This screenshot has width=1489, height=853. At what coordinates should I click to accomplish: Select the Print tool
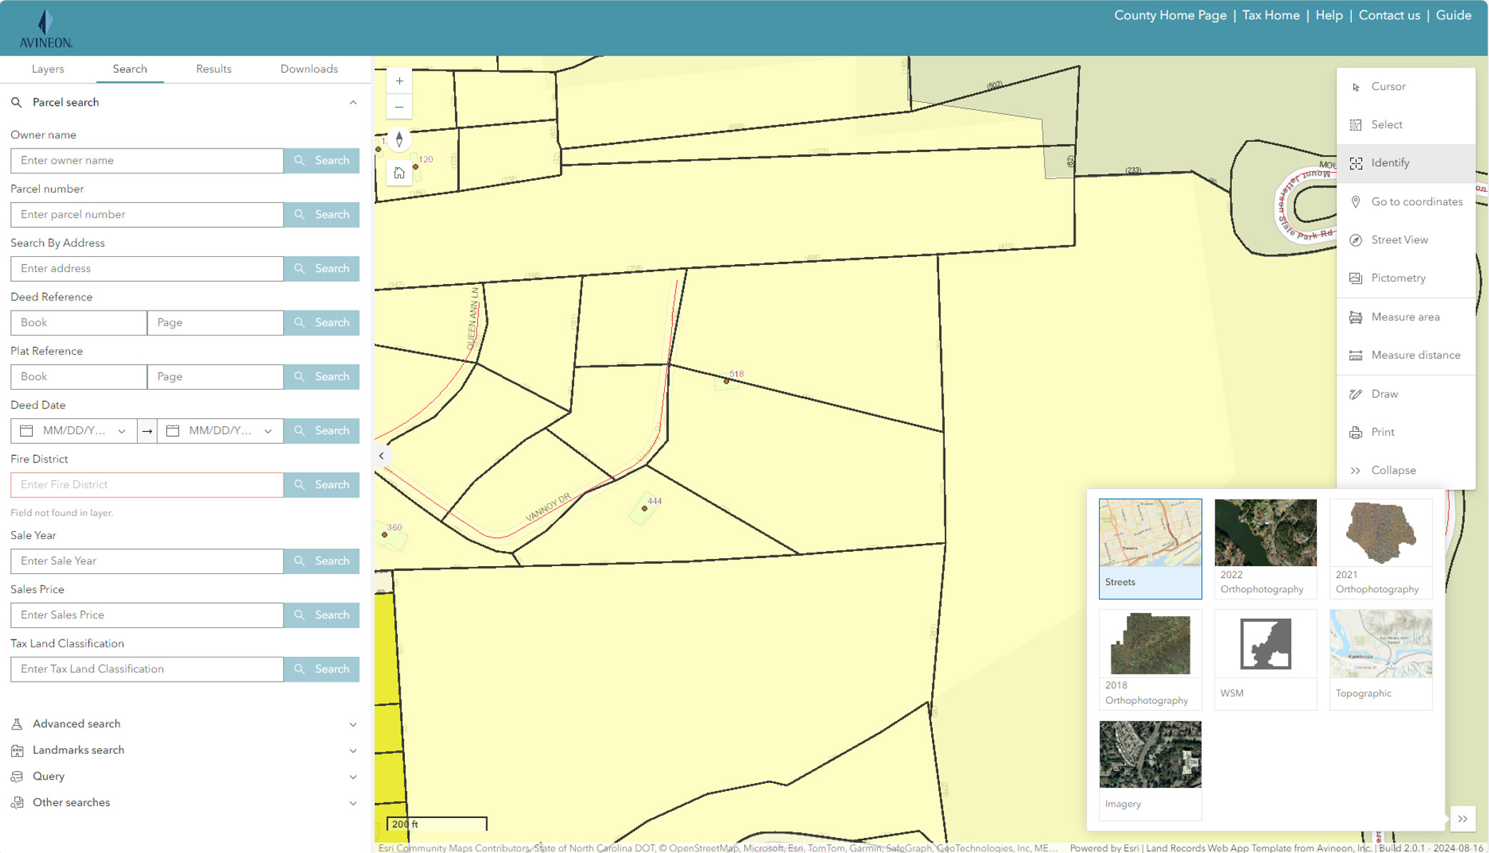[1383, 432]
